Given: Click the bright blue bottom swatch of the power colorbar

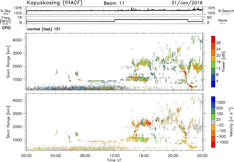Looking at the screenshot, I should pyautogui.click(x=213, y=84).
